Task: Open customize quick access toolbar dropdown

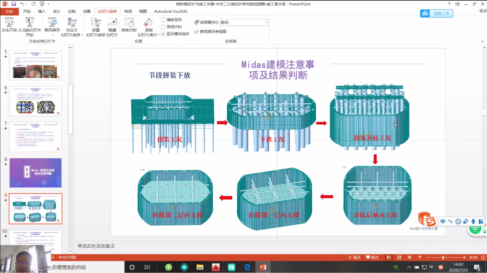Action: point(49,4)
